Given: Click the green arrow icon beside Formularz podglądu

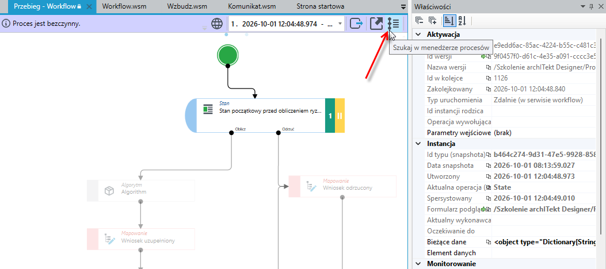Looking at the screenshot, I should tap(483, 209).
